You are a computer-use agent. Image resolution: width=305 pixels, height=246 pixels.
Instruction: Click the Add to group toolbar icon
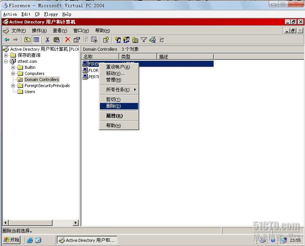[162, 40]
